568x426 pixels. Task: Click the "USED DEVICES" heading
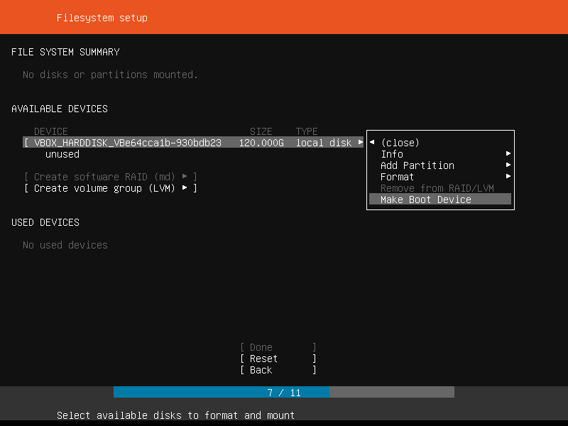point(45,222)
